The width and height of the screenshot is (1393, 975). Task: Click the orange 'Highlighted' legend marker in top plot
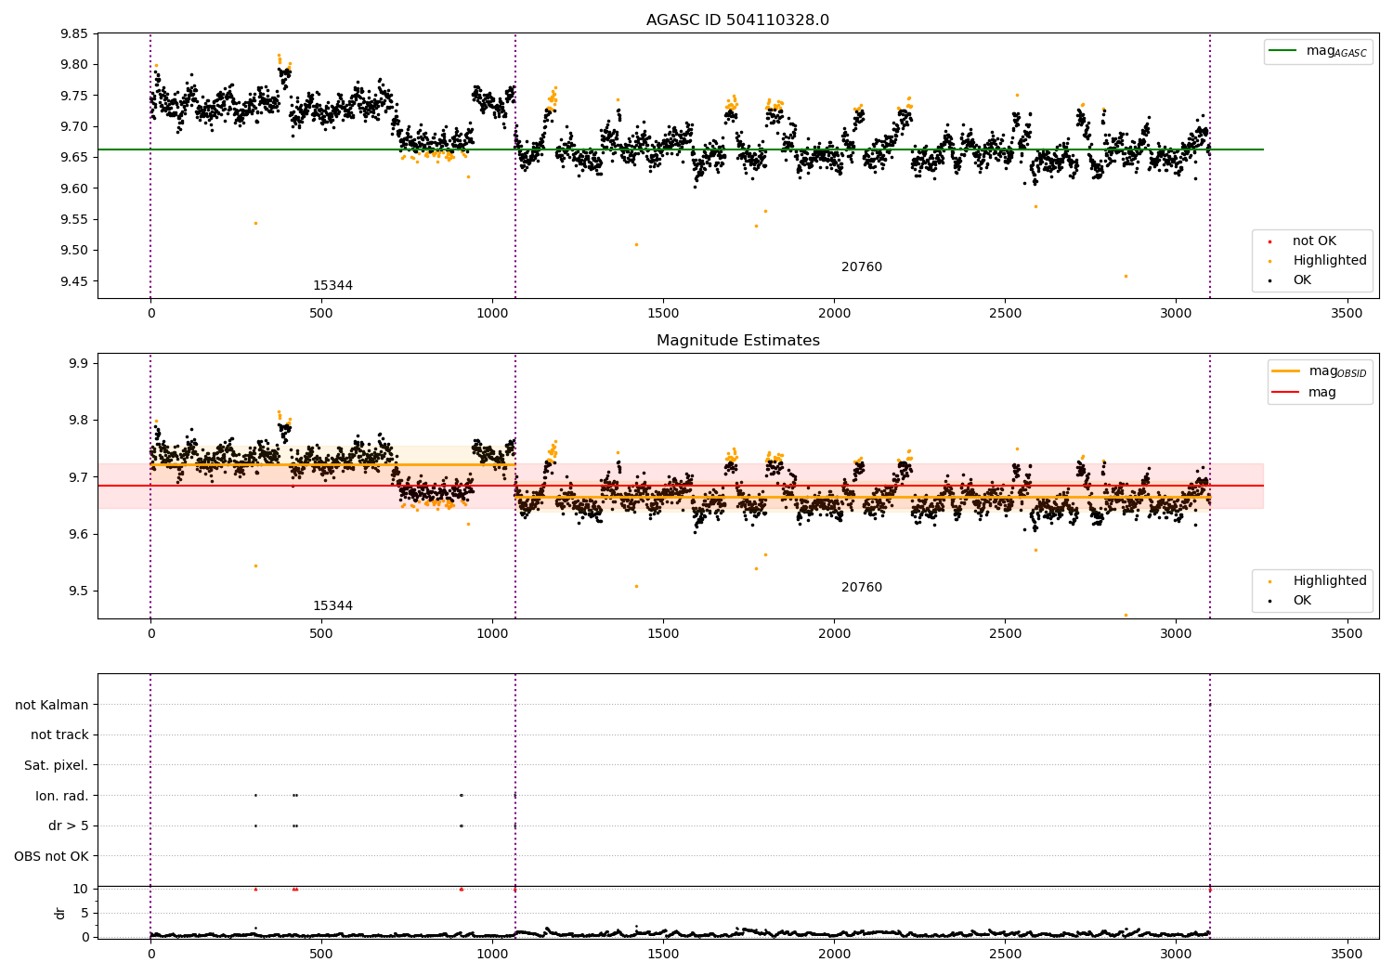(1269, 261)
